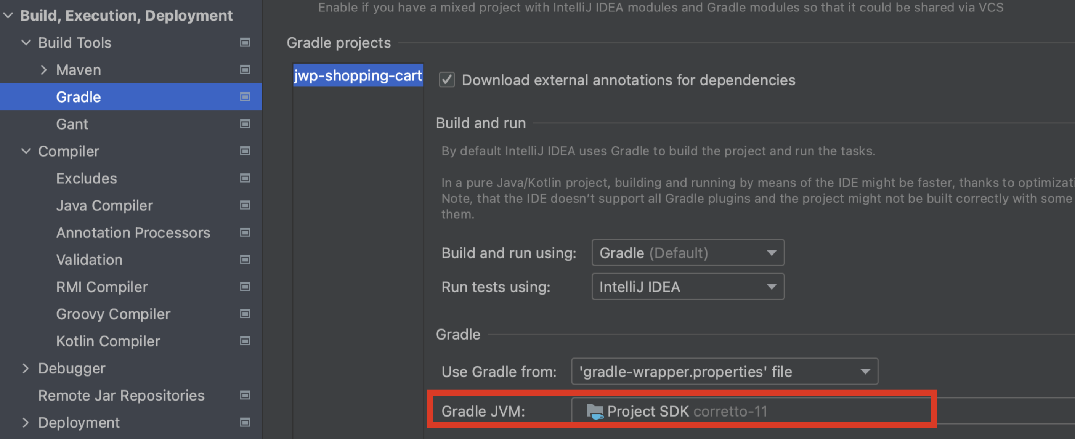Click project-level icon beside Java Compiler

[245, 205]
